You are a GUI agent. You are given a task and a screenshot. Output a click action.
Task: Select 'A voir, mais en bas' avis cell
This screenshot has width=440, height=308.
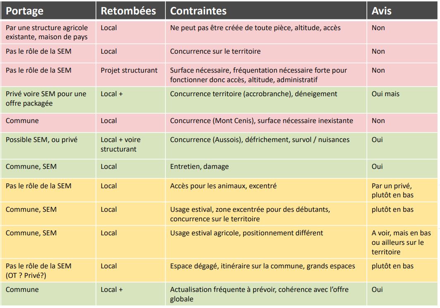pyautogui.click(x=402, y=242)
